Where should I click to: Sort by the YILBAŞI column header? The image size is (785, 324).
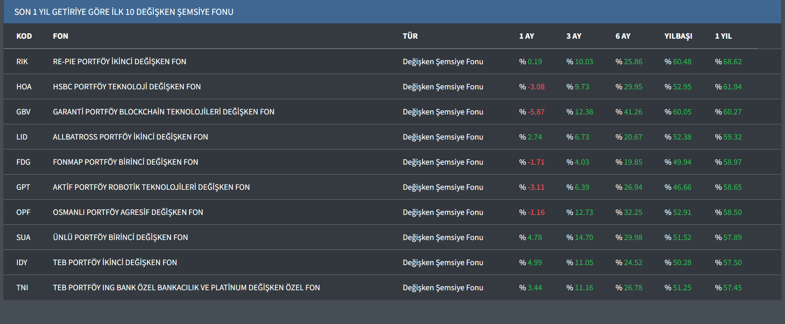(x=678, y=36)
